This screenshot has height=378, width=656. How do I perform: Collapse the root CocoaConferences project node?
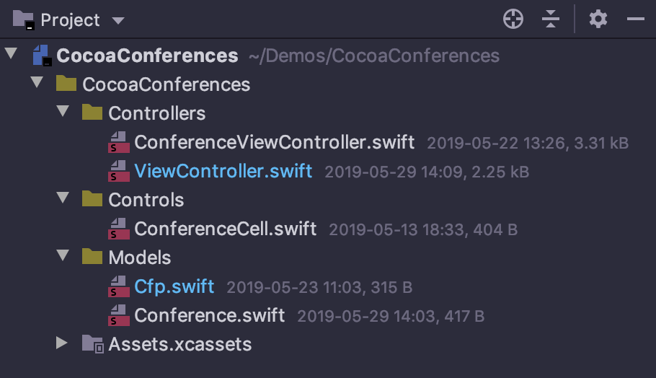11,53
